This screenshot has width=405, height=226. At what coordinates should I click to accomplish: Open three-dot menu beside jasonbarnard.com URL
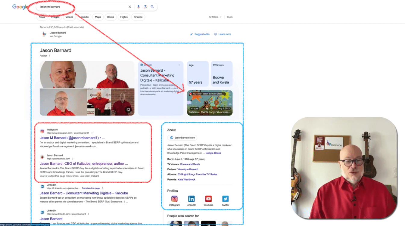coord(73,159)
